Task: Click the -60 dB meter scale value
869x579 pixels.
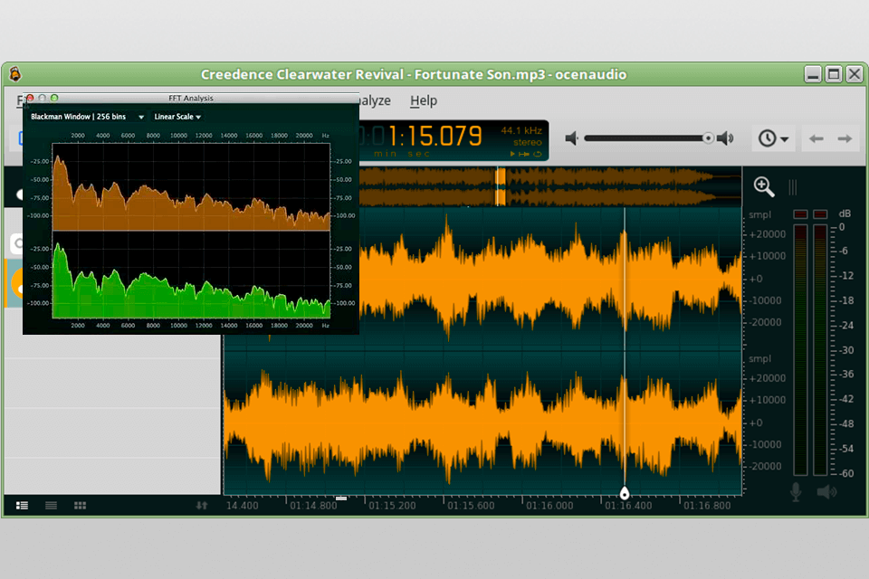Action: 846,474
